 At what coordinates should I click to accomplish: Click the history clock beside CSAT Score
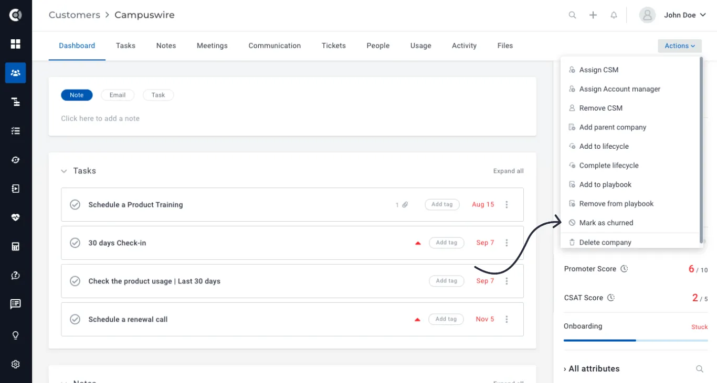click(611, 298)
